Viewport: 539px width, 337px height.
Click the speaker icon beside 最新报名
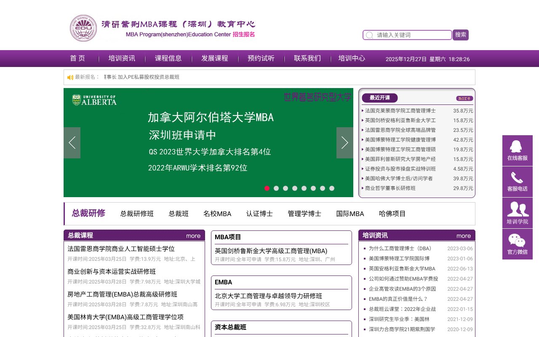coord(70,77)
